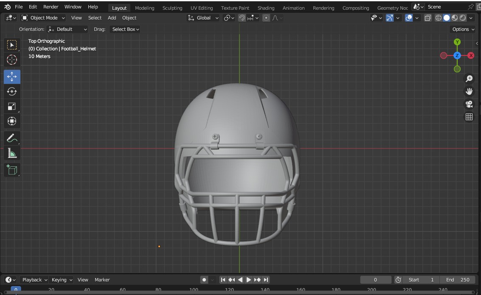The image size is (481, 295).
Task: Open the Orientation Default dropdown
Action: click(68, 29)
